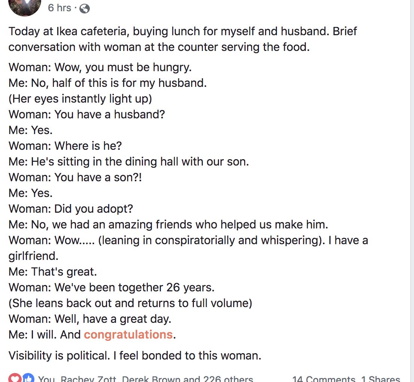The image size is (414, 382).
Task: Click the '6 hrs' post timestamp
Action: [x=60, y=8]
